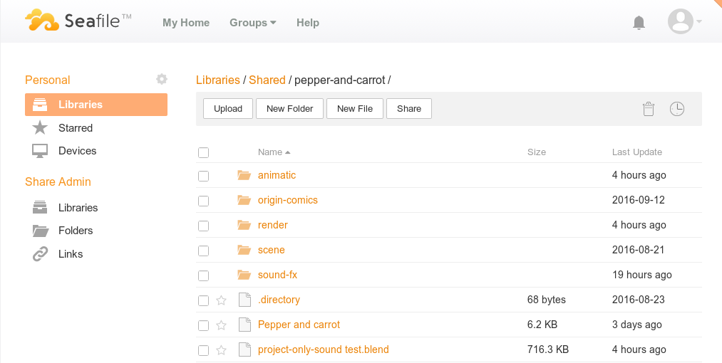Star the .directory file
The width and height of the screenshot is (722, 363).
pyautogui.click(x=222, y=300)
